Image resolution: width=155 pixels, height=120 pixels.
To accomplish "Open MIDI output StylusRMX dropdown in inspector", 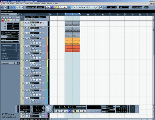I will pyautogui.click(x=10, y=34).
